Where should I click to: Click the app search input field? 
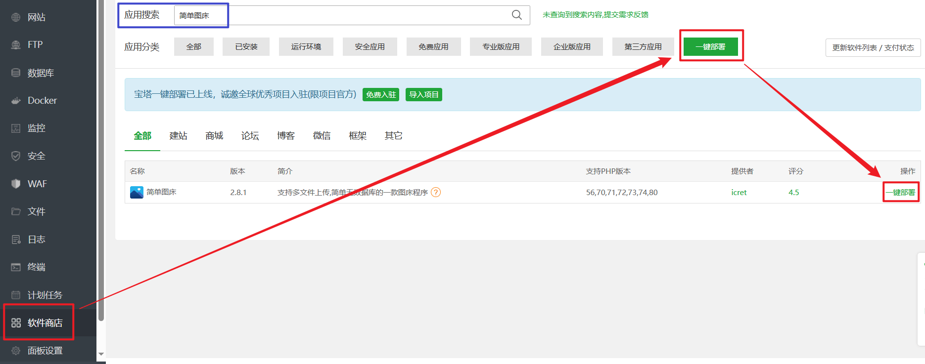(341, 15)
